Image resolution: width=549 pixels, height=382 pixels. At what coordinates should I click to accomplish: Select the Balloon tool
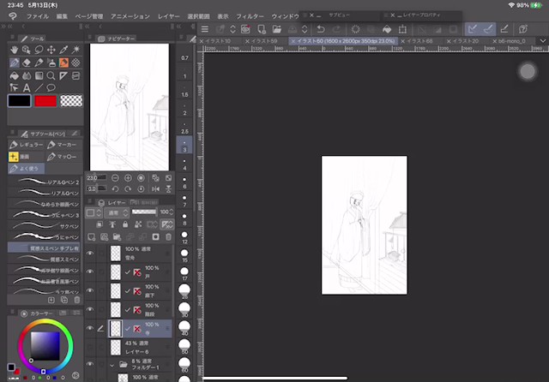point(51,87)
